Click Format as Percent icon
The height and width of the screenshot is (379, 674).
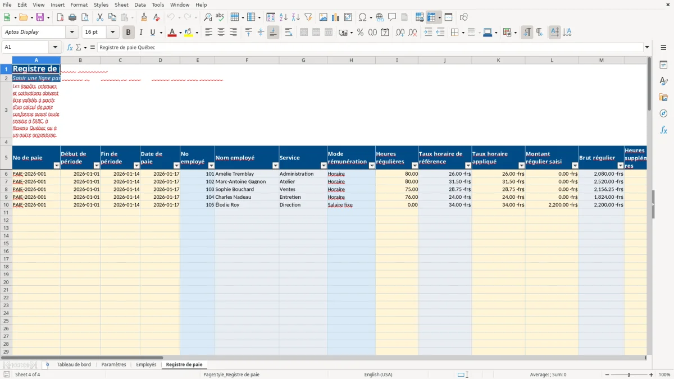[361, 33]
